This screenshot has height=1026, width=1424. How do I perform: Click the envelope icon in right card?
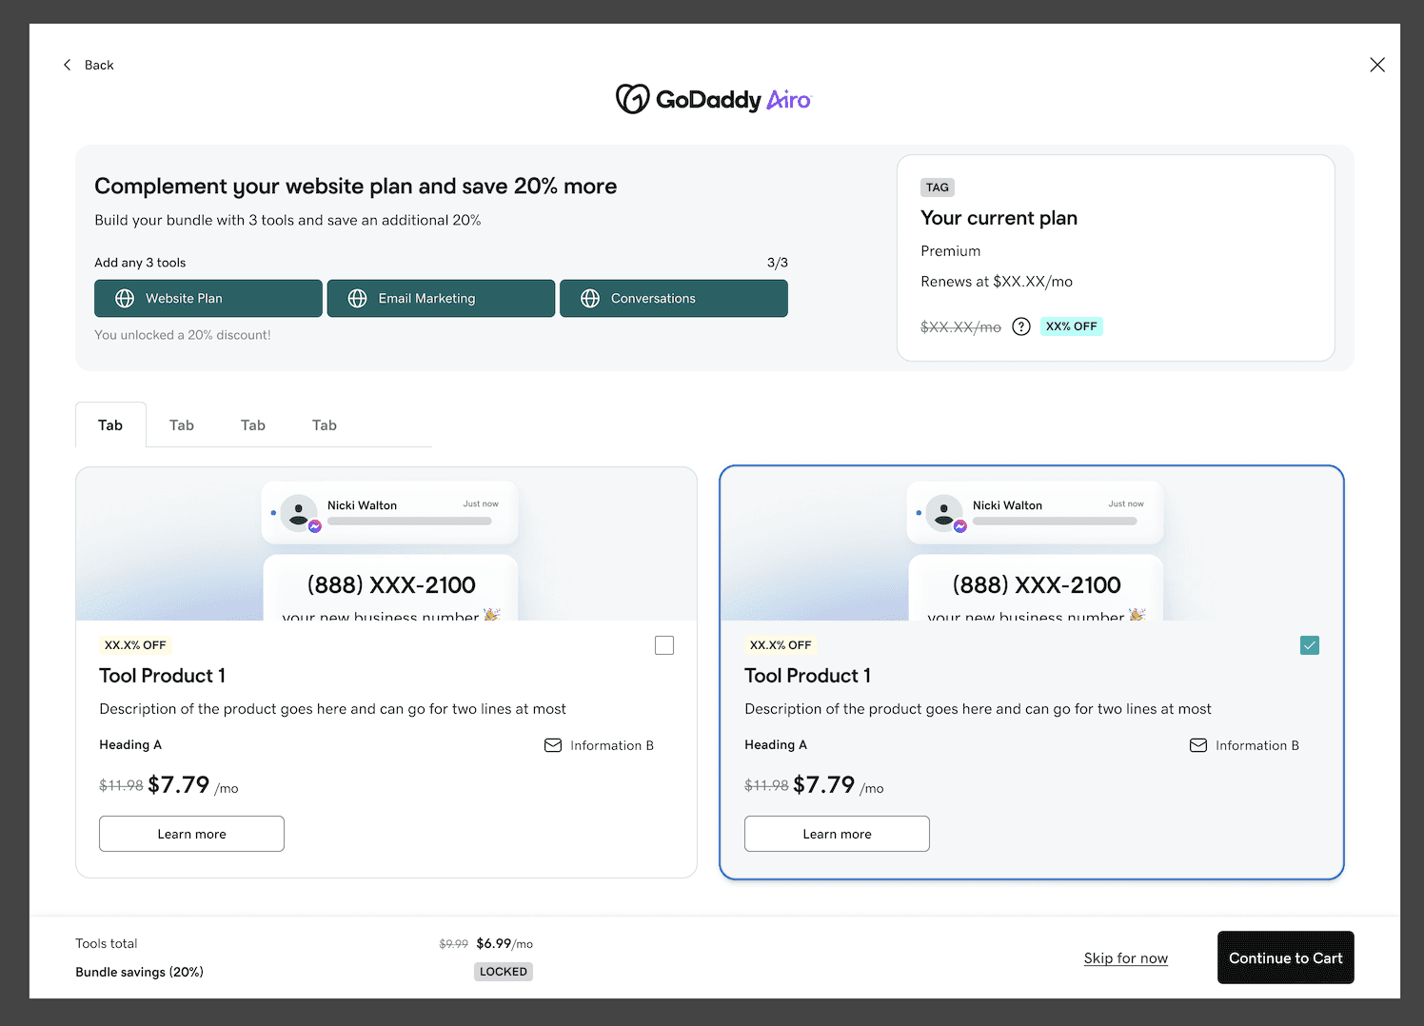click(1198, 745)
